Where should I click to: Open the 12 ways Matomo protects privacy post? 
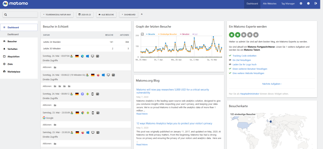[174, 123]
